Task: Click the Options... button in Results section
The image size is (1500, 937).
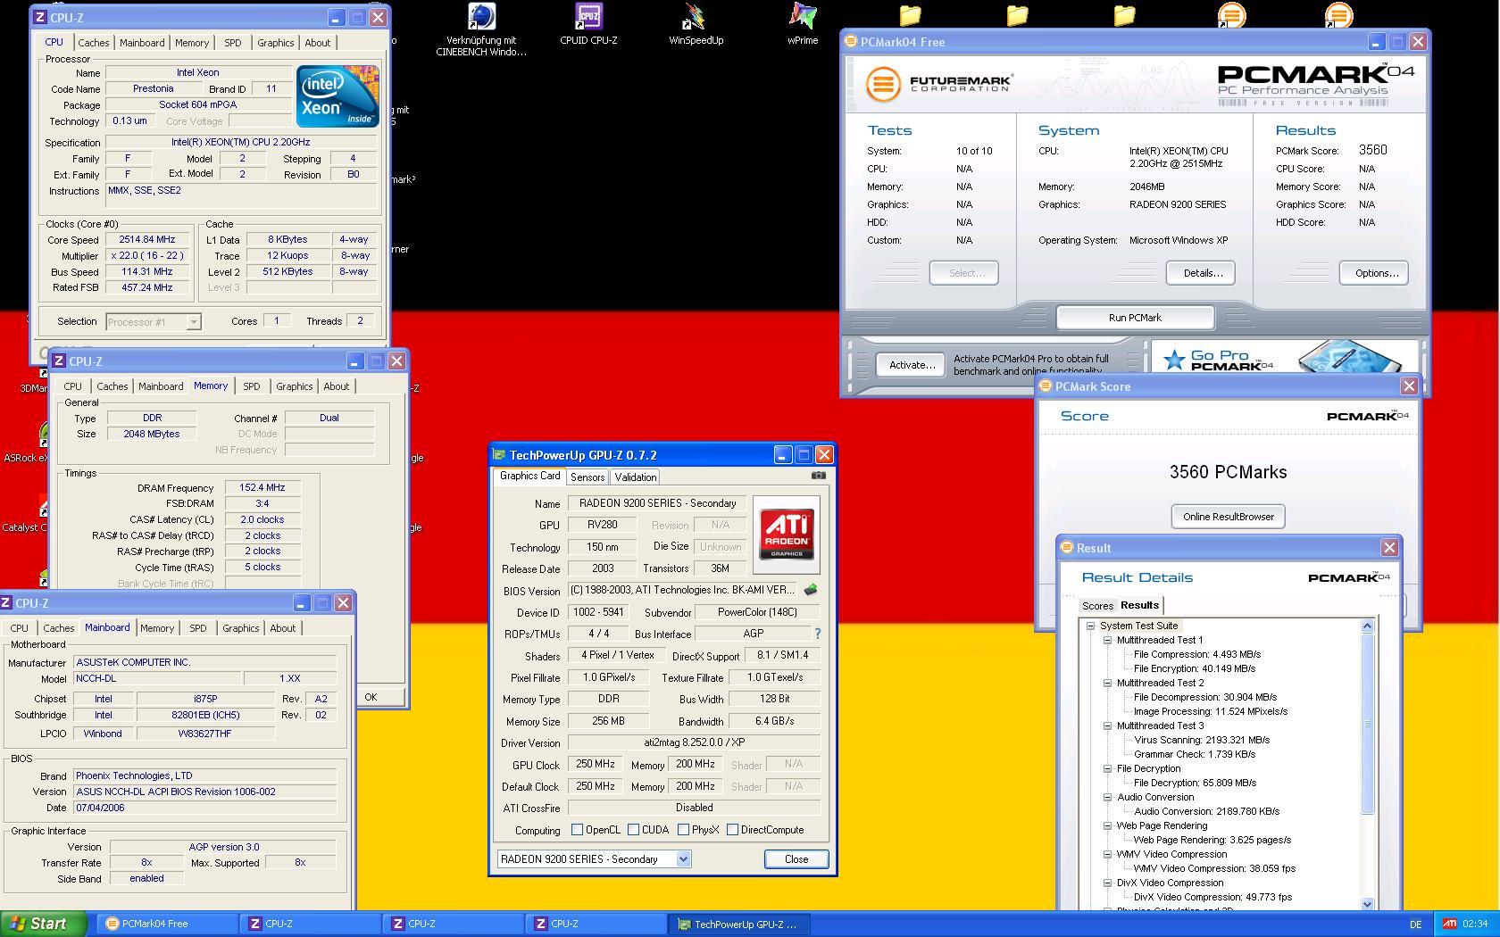Action: pyautogui.click(x=1376, y=273)
